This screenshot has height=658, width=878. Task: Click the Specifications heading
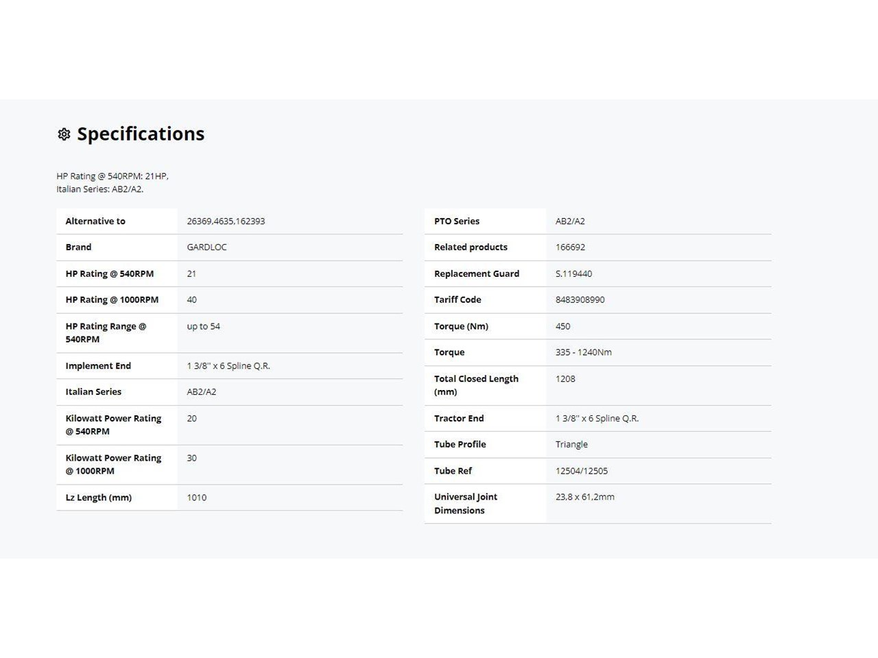(x=140, y=134)
